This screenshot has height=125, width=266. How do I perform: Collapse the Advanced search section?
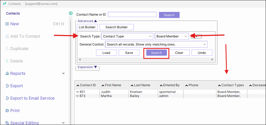point(95,21)
